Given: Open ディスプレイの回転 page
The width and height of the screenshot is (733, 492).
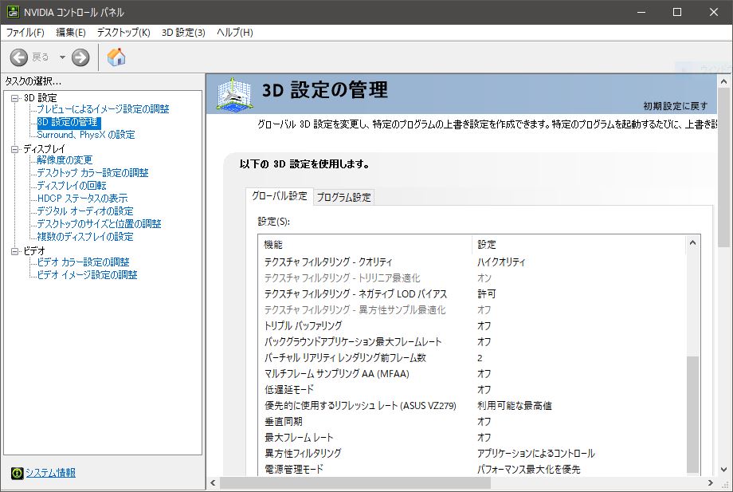Looking at the screenshot, I should (72, 186).
